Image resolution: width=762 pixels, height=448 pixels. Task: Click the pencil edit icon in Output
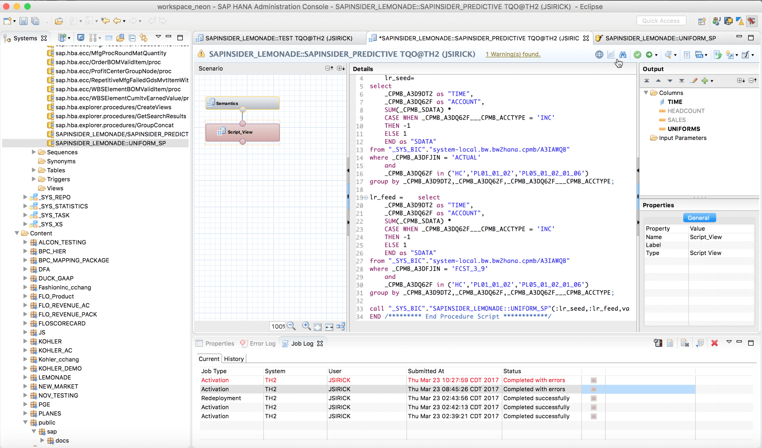pos(693,81)
